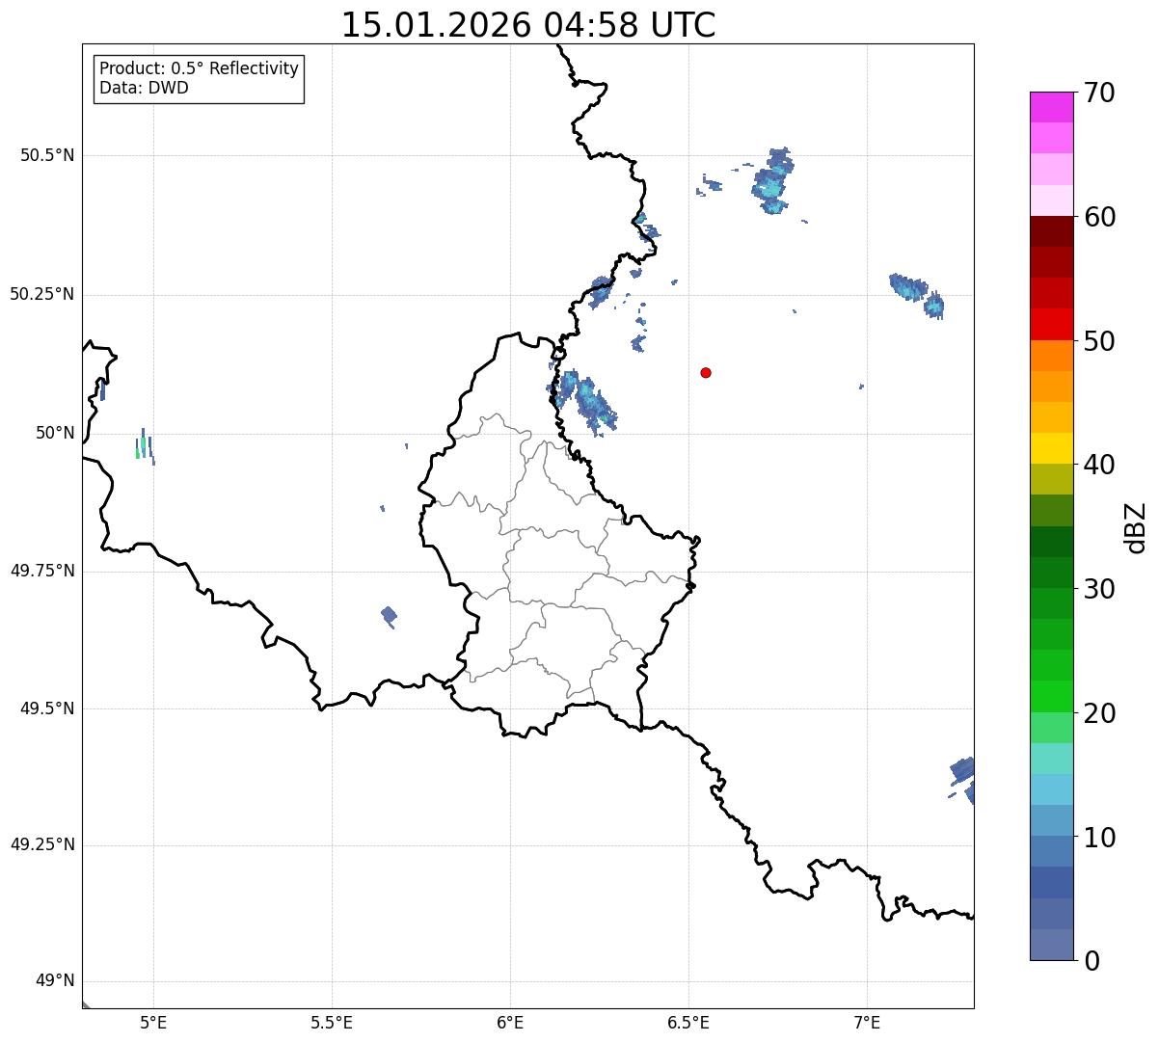Click the 0 tick on colorbar
This screenshot has width=1159, height=1042.
click(x=1092, y=961)
